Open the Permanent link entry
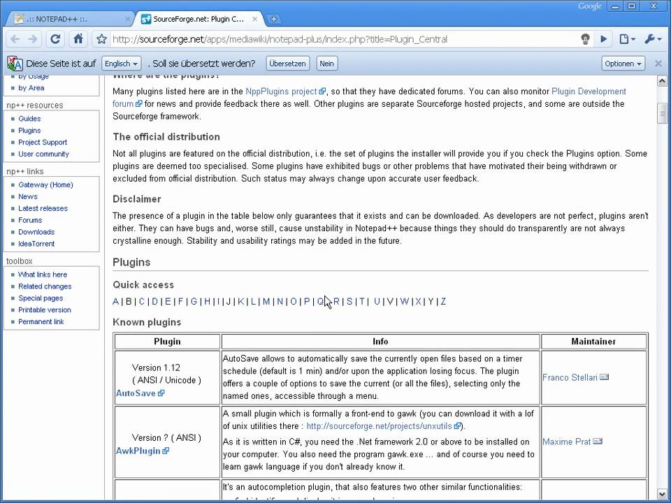The height and width of the screenshot is (503, 671). (x=41, y=321)
